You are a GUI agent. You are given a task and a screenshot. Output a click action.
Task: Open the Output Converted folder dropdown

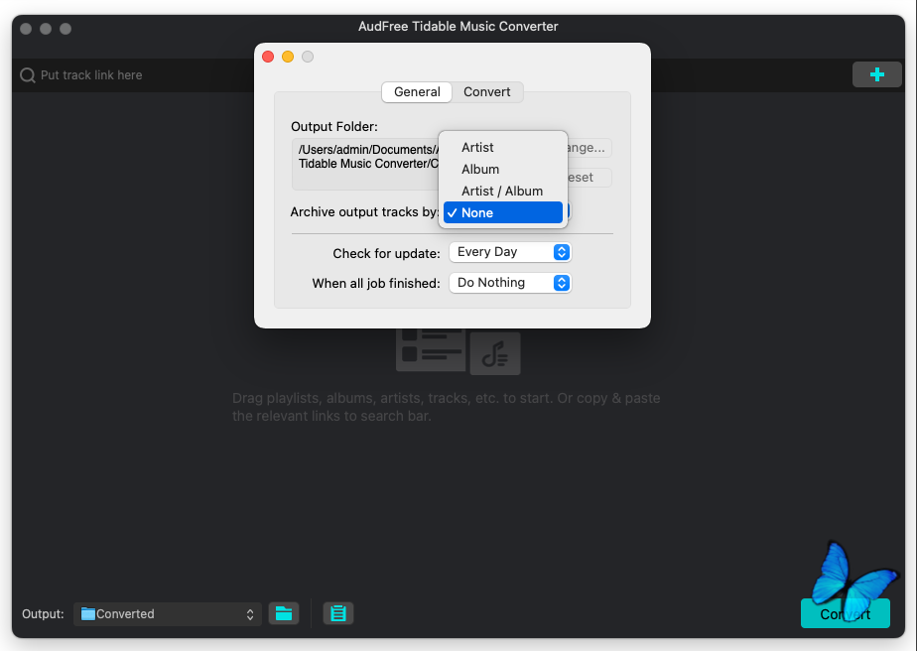pyautogui.click(x=167, y=614)
